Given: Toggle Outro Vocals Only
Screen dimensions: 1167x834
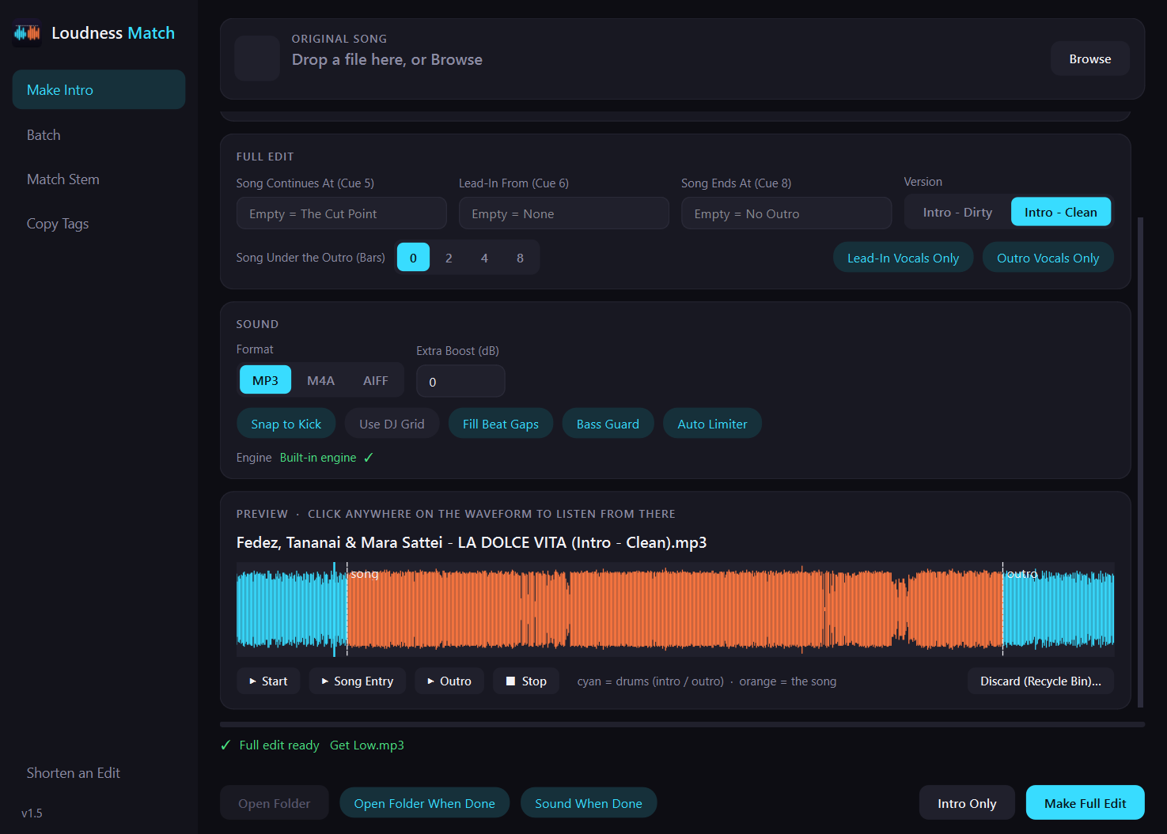Looking at the screenshot, I should pyautogui.click(x=1048, y=258).
